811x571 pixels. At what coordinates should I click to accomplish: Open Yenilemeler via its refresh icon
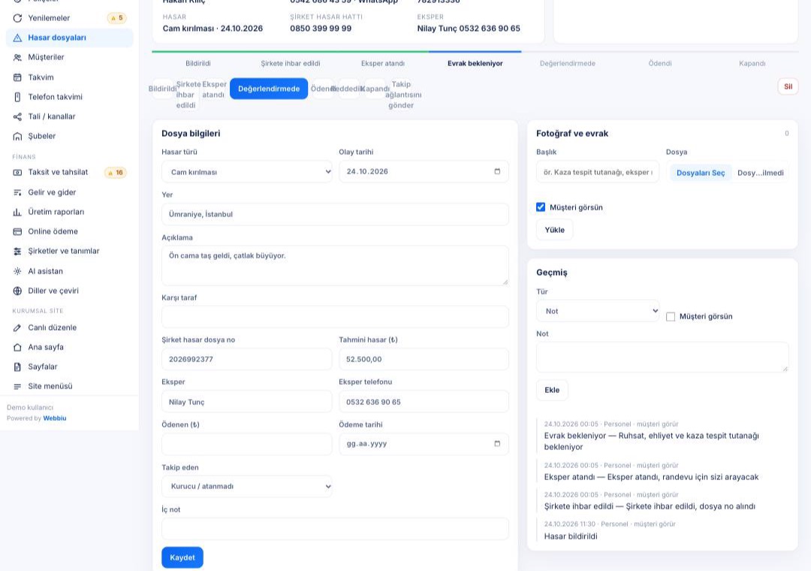pos(17,18)
